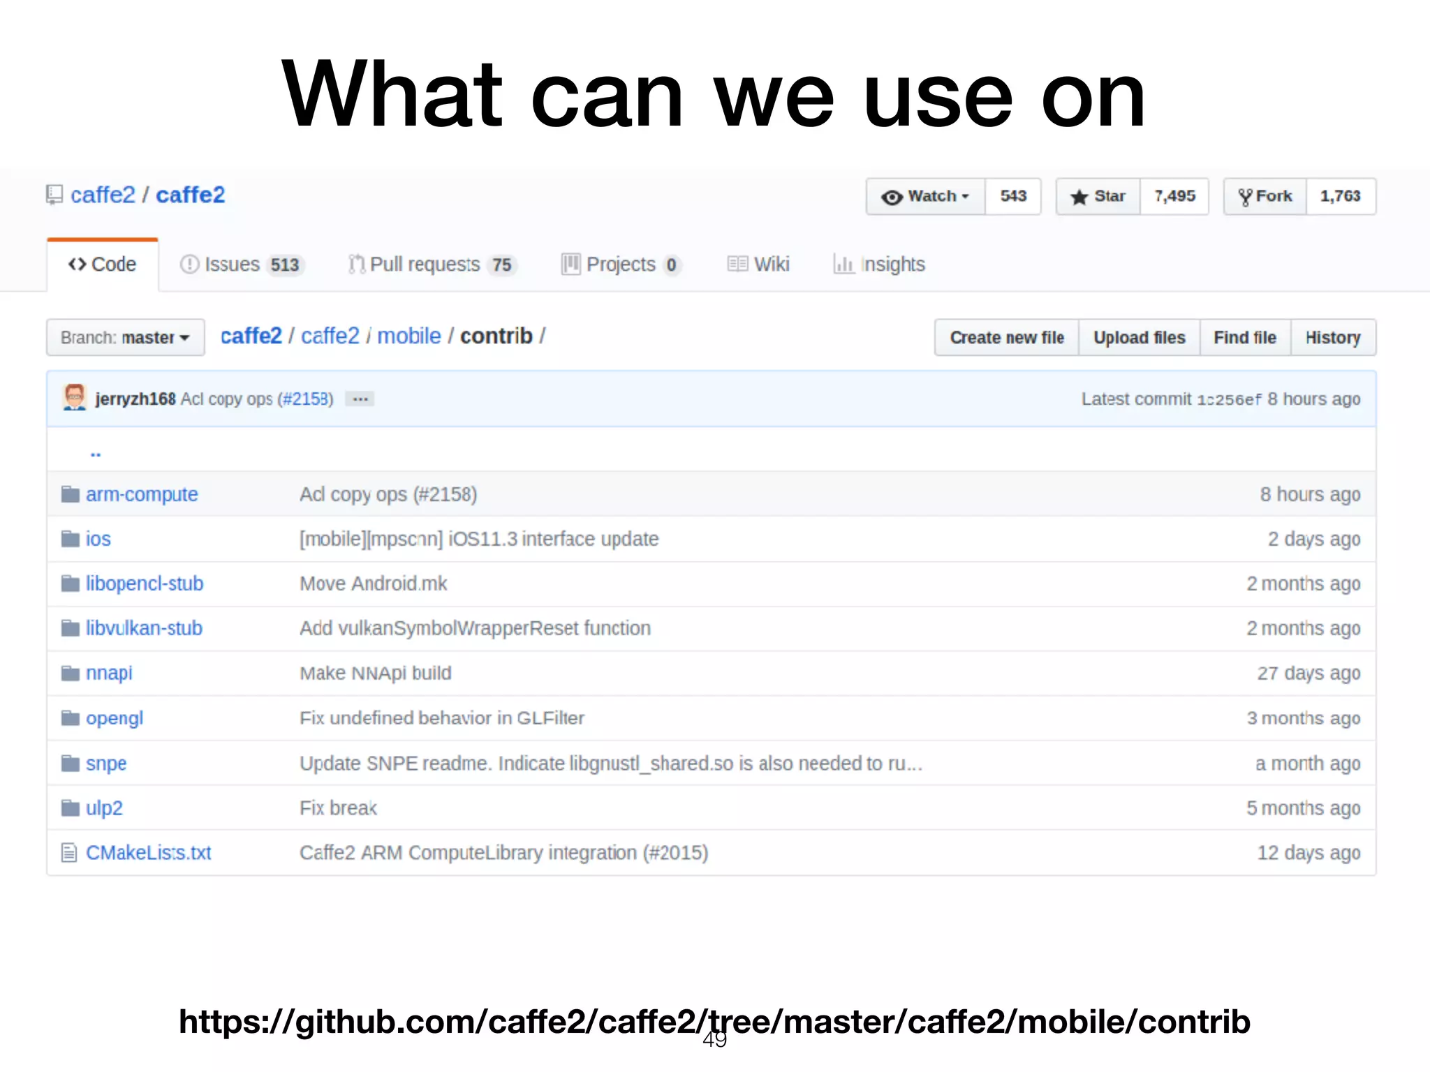Viewport: 1430px width, 1072px height.
Task: Click the jerryzh168 avatar image
Action: [74, 397]
